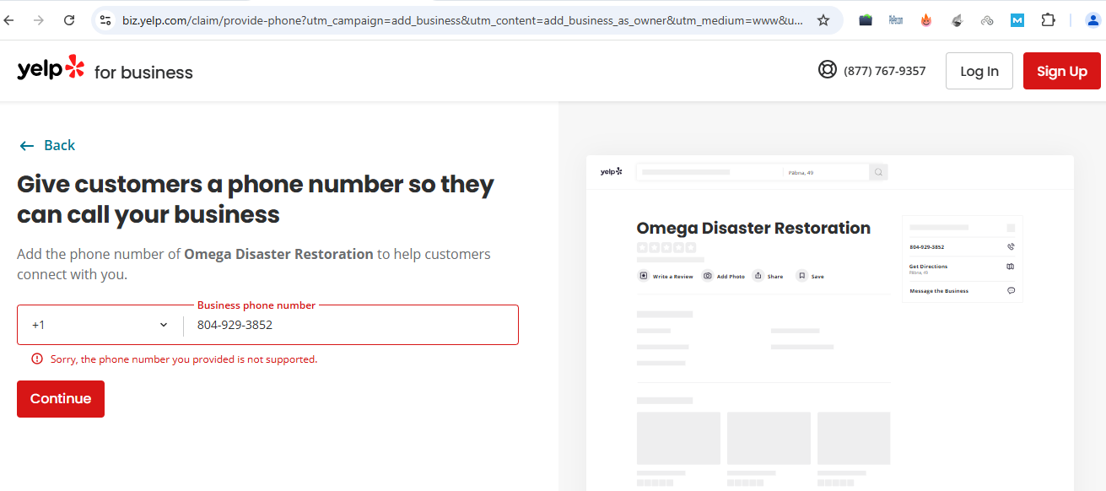This screenshot has width=1106, height=491.
Task: Click into the Business phone number field
Action: coord(350,325)
